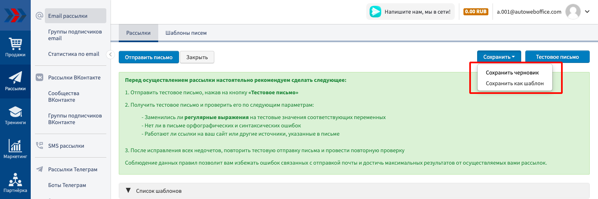Image resolution: width=598 pixels, height=199 pixels.
Task: Open the Маркетинг chart section
Action: pos(15,149)
